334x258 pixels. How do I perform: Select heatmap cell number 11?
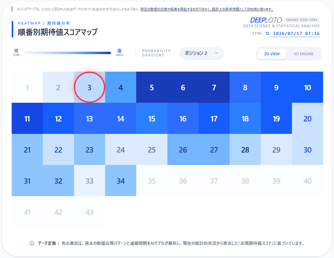[27, 118]
